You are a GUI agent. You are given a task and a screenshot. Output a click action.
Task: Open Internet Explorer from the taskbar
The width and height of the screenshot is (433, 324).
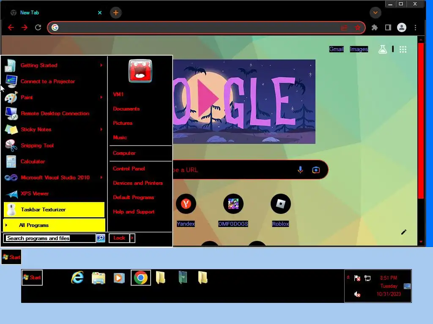click(x=77, y=278)
